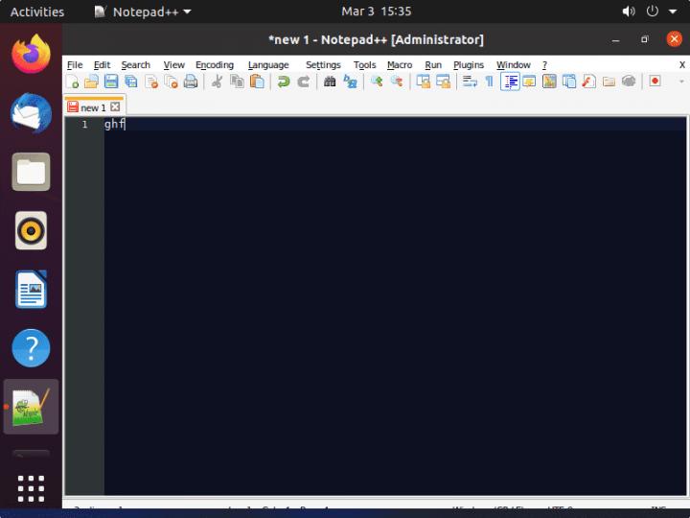This screenshot has height=518, width=690.
Task: Open the Encoding menu
Action: (214, 64)
